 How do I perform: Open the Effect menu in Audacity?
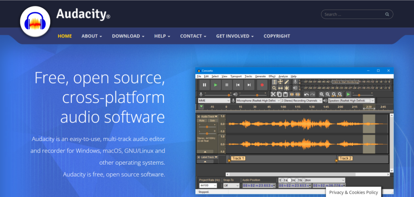tap(272, 76)
